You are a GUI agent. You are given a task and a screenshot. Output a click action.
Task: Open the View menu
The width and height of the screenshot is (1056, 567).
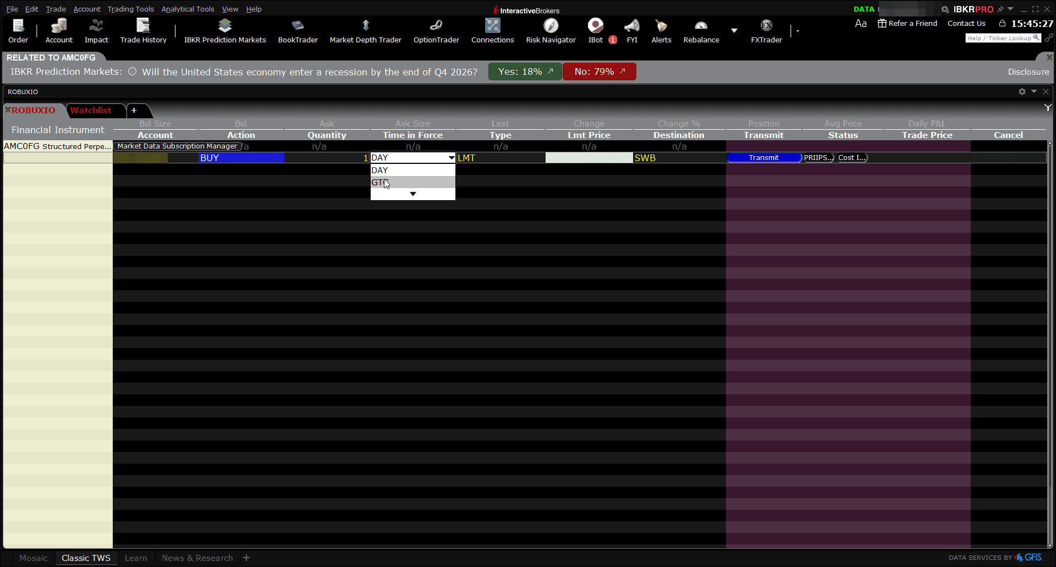click(230, 9)
